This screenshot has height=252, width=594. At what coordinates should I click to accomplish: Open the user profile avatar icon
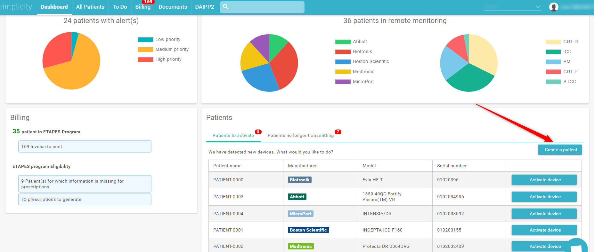tap(554, 7)
